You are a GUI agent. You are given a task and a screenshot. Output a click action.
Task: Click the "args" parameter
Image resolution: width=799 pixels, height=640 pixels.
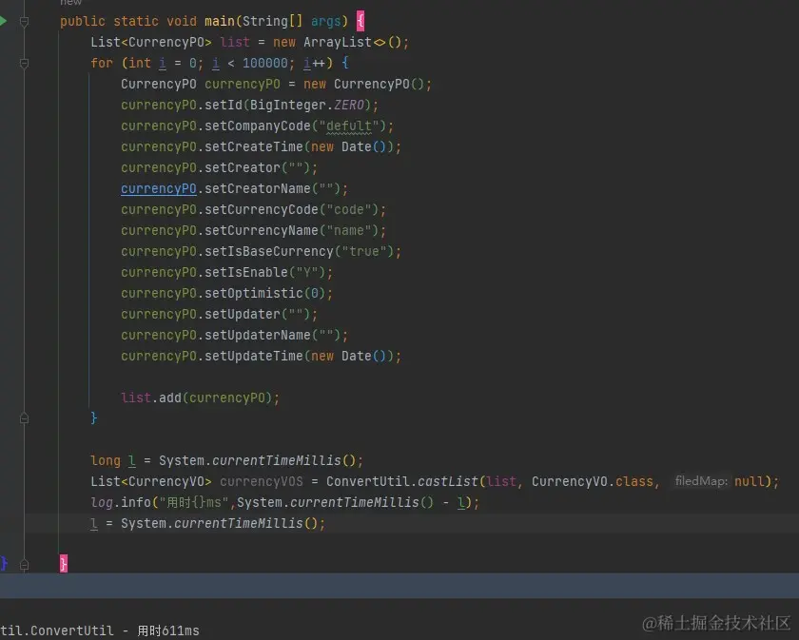coord(325,22)
